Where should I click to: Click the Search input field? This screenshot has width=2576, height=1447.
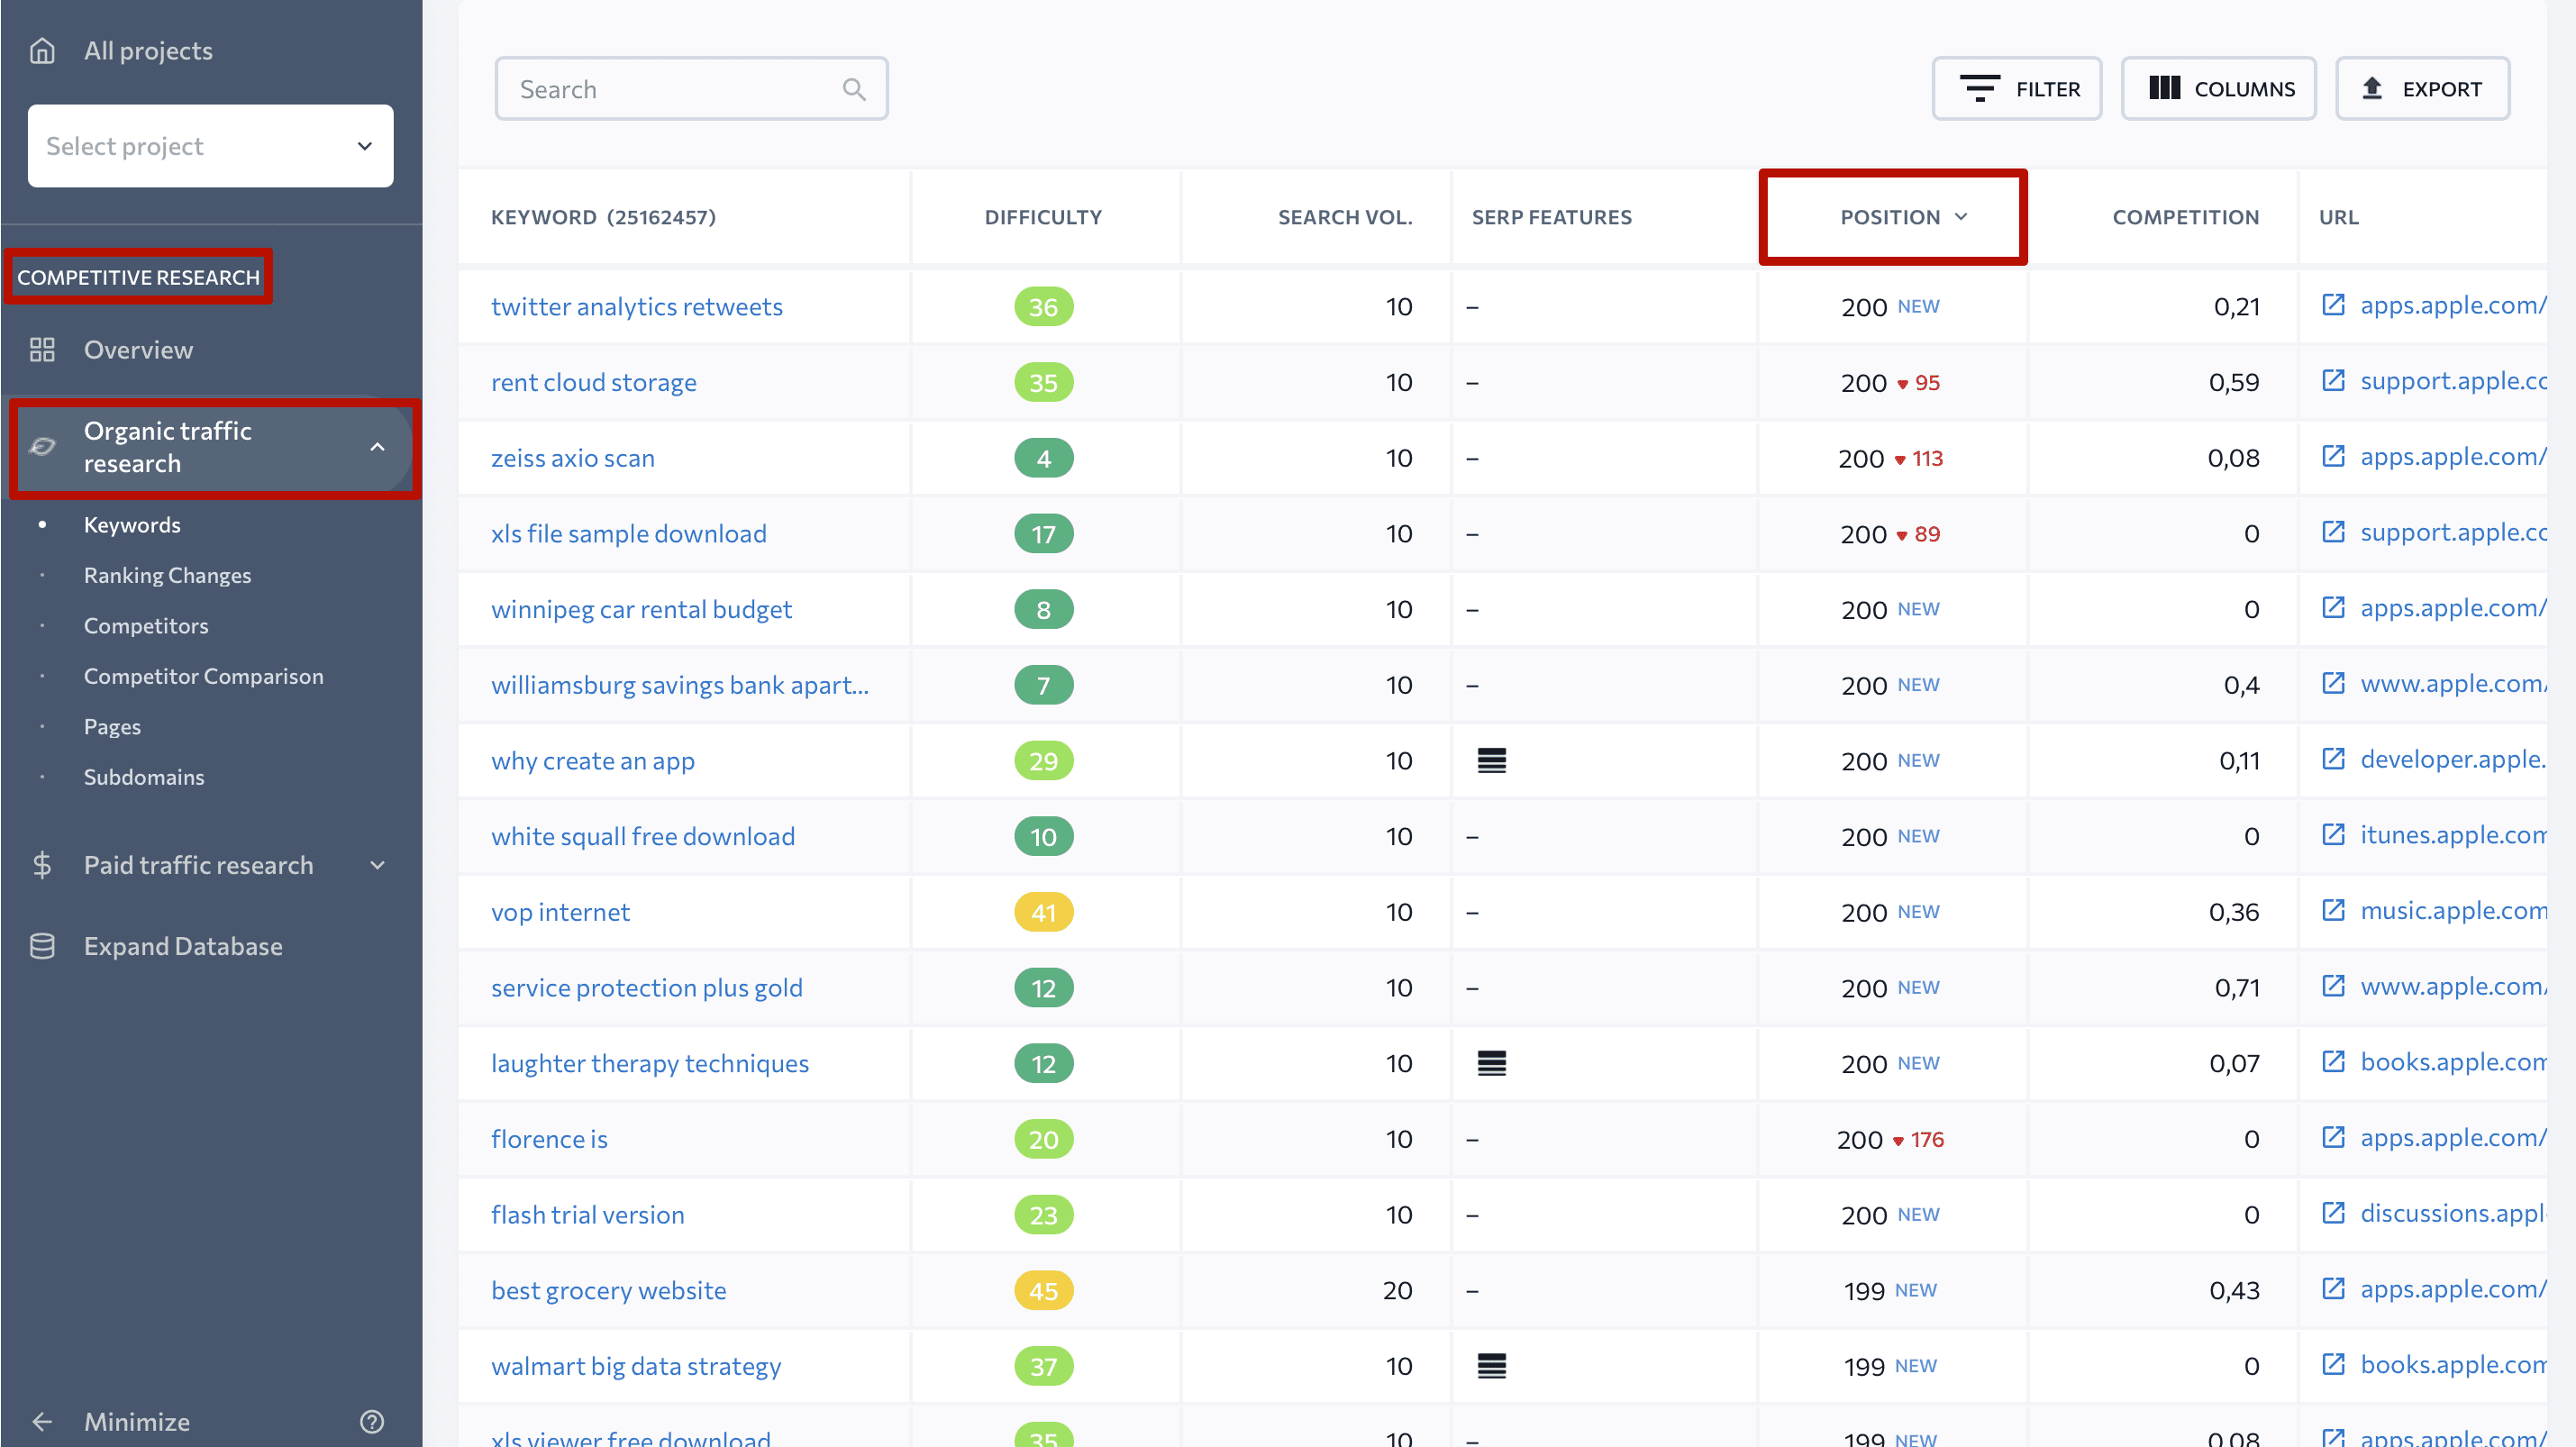click(x=690, y=86)
